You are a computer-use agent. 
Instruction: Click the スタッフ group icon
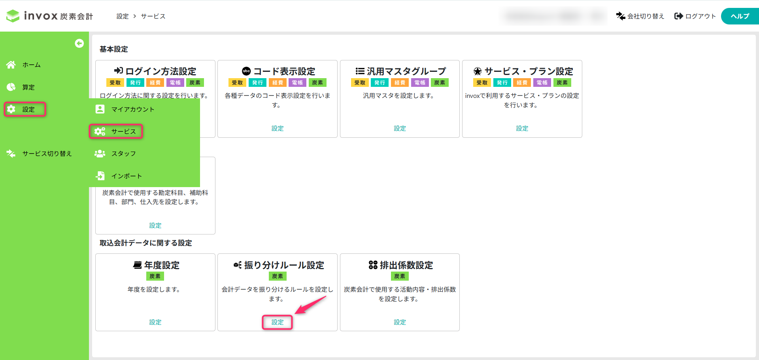pos(100,154)
